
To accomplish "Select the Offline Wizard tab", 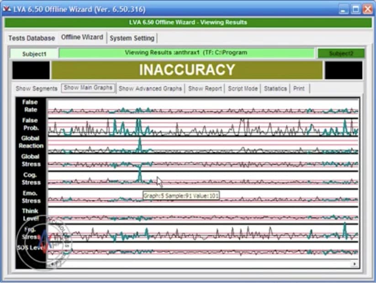I will [x=82, y=37].
